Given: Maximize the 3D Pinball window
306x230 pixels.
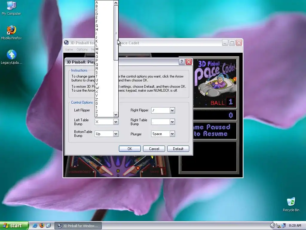Looking at the screenshot, I should pos(232,43).
